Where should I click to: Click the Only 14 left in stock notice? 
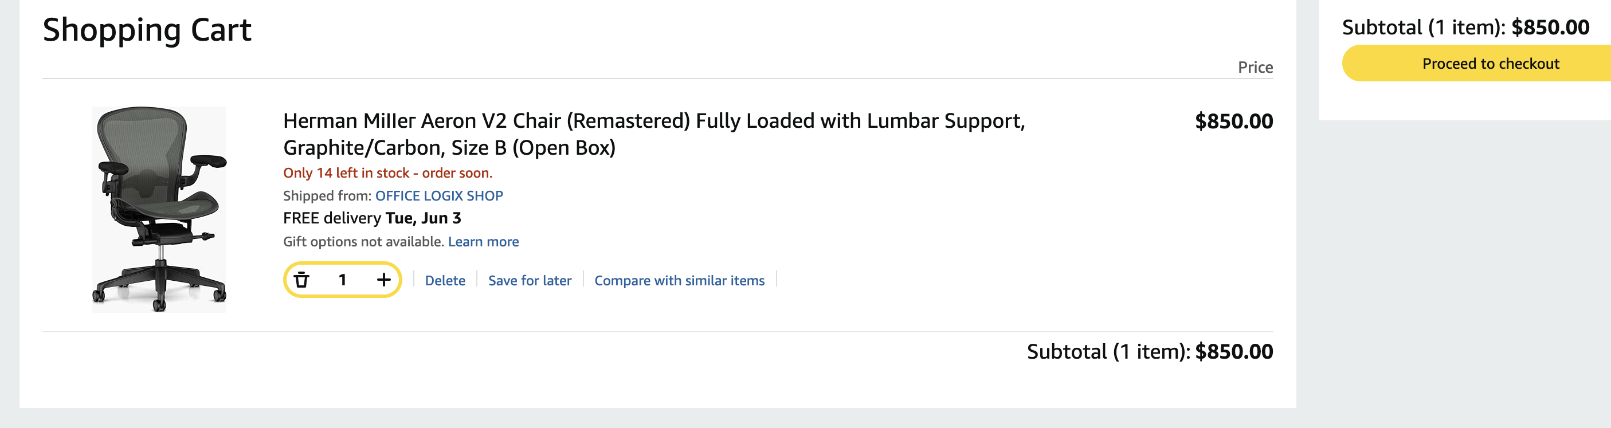click(x=387, y=173)
